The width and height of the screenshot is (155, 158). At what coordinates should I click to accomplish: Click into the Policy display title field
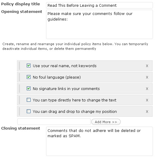[100, 5]
